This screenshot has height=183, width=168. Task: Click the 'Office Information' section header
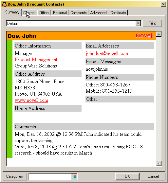(x=48, y=46)
